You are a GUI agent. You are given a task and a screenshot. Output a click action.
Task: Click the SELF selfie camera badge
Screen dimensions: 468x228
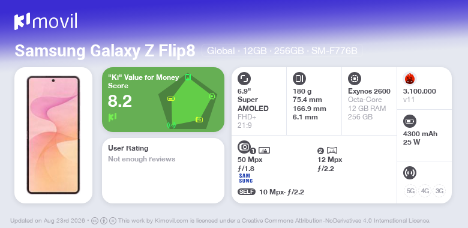coord(247,192)
